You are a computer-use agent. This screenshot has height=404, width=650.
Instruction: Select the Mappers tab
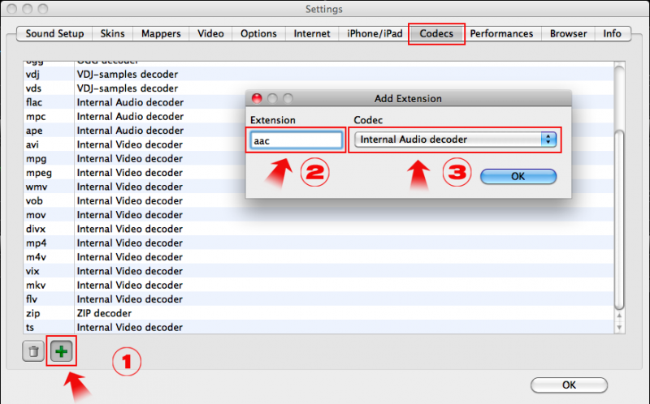(x=161, y=34)
